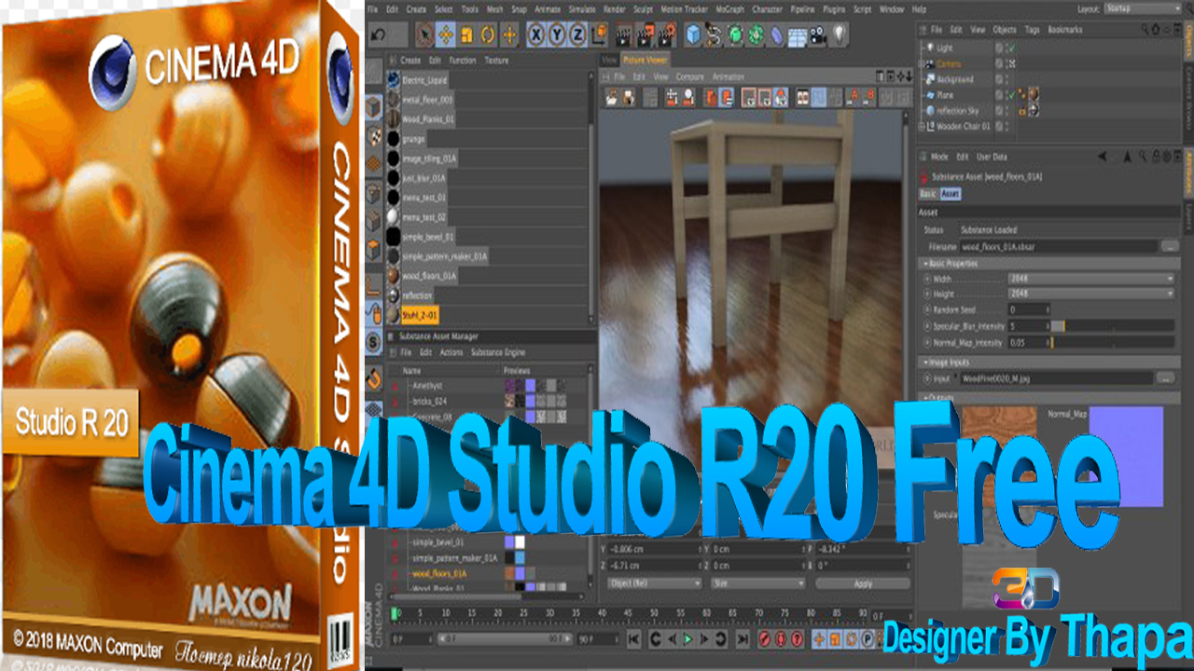
Task: Click the Play forwards button
Action: 687,639
